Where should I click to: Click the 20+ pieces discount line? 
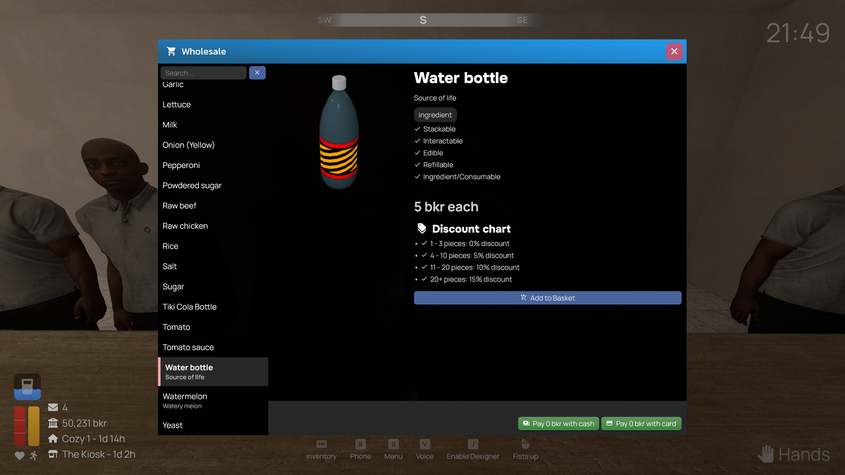point(471,279)
